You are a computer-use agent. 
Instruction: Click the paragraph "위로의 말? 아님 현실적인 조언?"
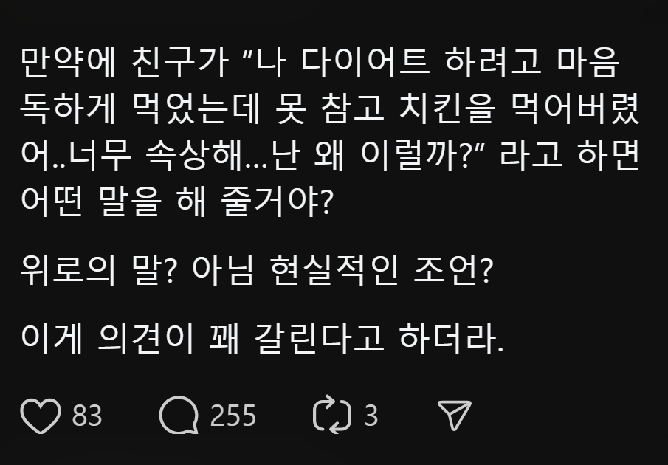pyautogui.click(x=257, y=270)
